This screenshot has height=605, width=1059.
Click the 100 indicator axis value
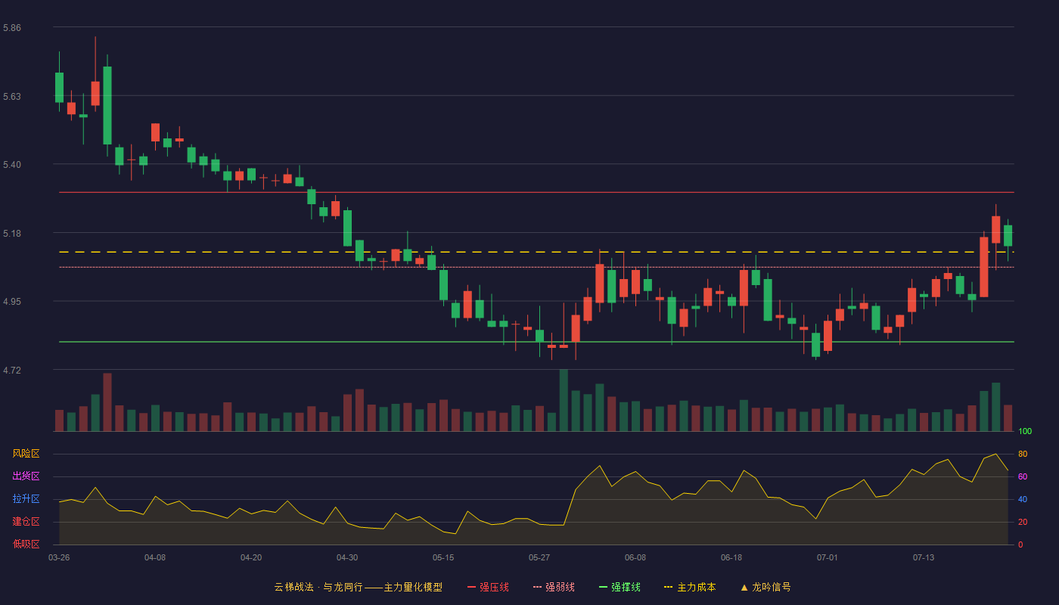pyautogui.click(x=1025, y=431)
